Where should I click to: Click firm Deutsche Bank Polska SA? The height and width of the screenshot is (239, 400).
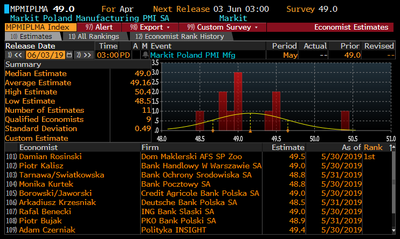(189, 202)
